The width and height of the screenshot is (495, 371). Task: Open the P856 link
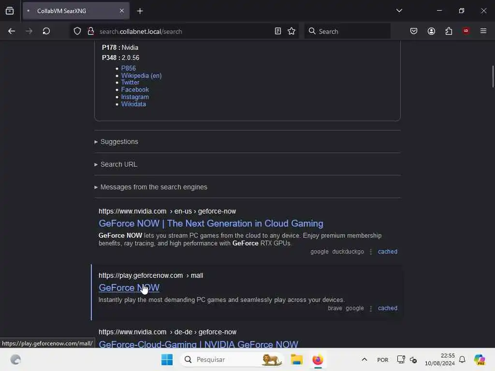129,68
